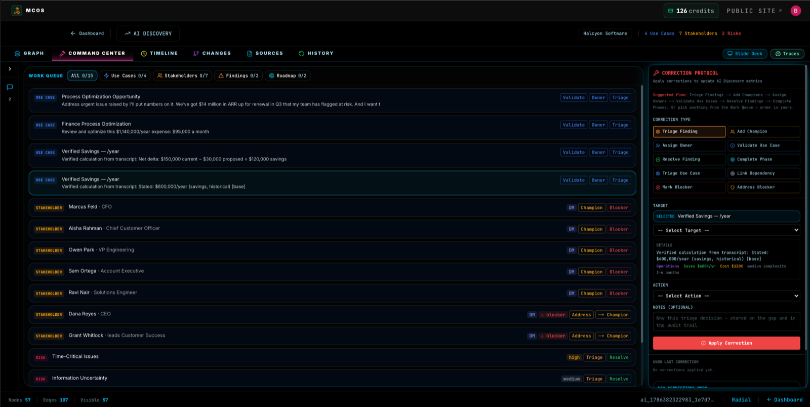Screen dimensions: 810x407
Task: Click Address for Dana Reyes
Action: tap(581, 315)
